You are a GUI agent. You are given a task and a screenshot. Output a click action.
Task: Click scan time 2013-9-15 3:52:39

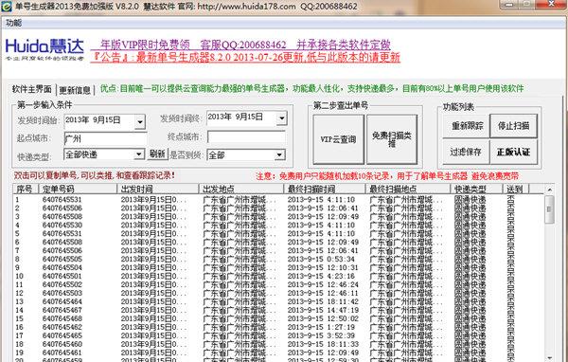[x=321, y=335]
